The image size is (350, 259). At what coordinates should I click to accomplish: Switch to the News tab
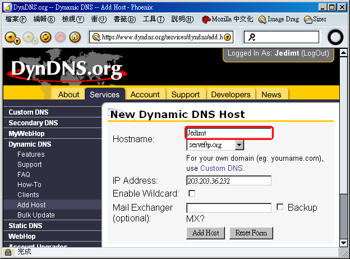coord(271,94)
